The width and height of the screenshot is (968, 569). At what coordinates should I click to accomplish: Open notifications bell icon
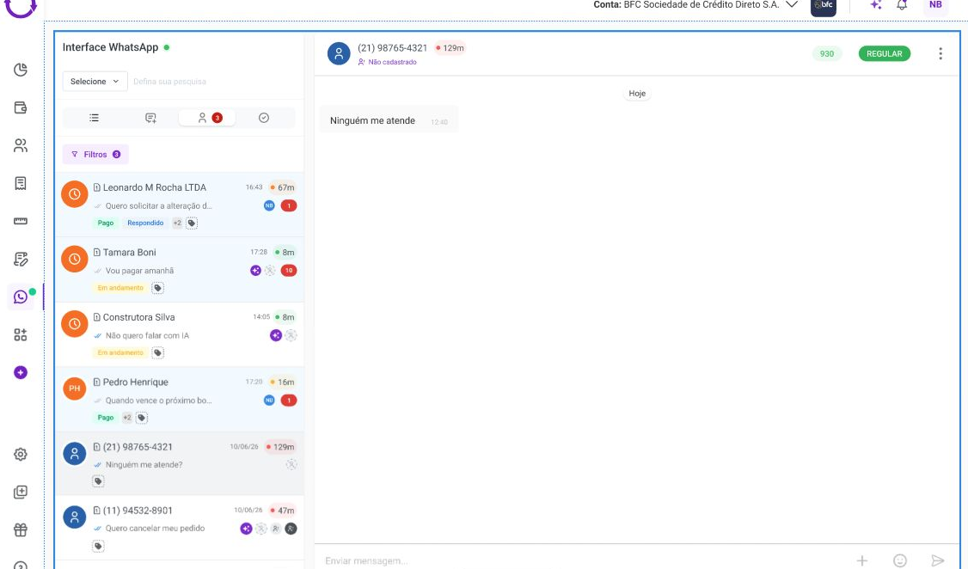click(x=902, y=5)
